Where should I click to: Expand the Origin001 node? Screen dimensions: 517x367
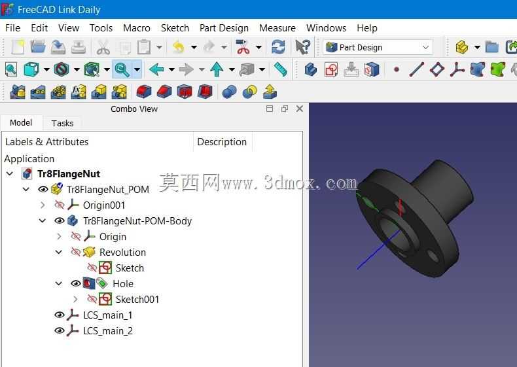43,205
